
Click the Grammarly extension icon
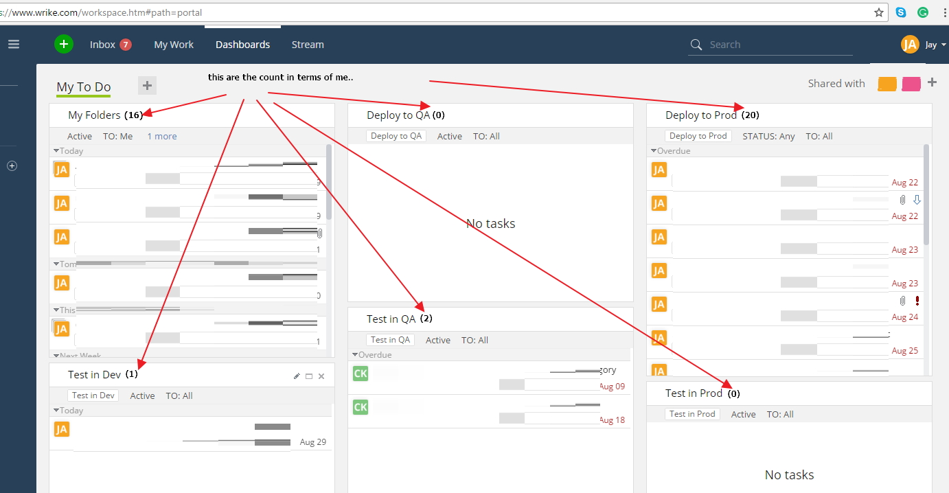[x=923, y=12]
